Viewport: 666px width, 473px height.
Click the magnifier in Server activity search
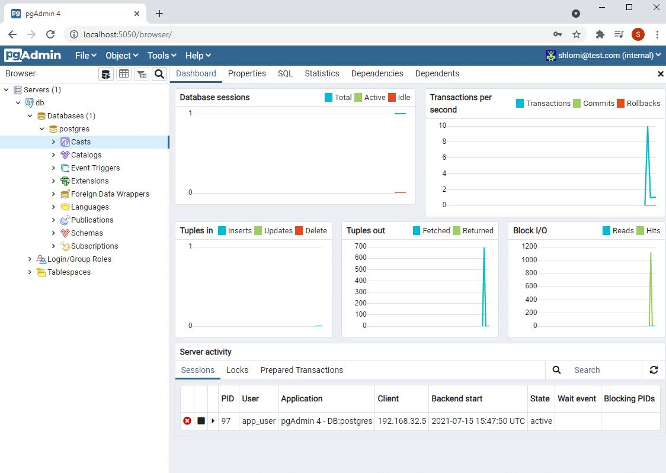556,369
